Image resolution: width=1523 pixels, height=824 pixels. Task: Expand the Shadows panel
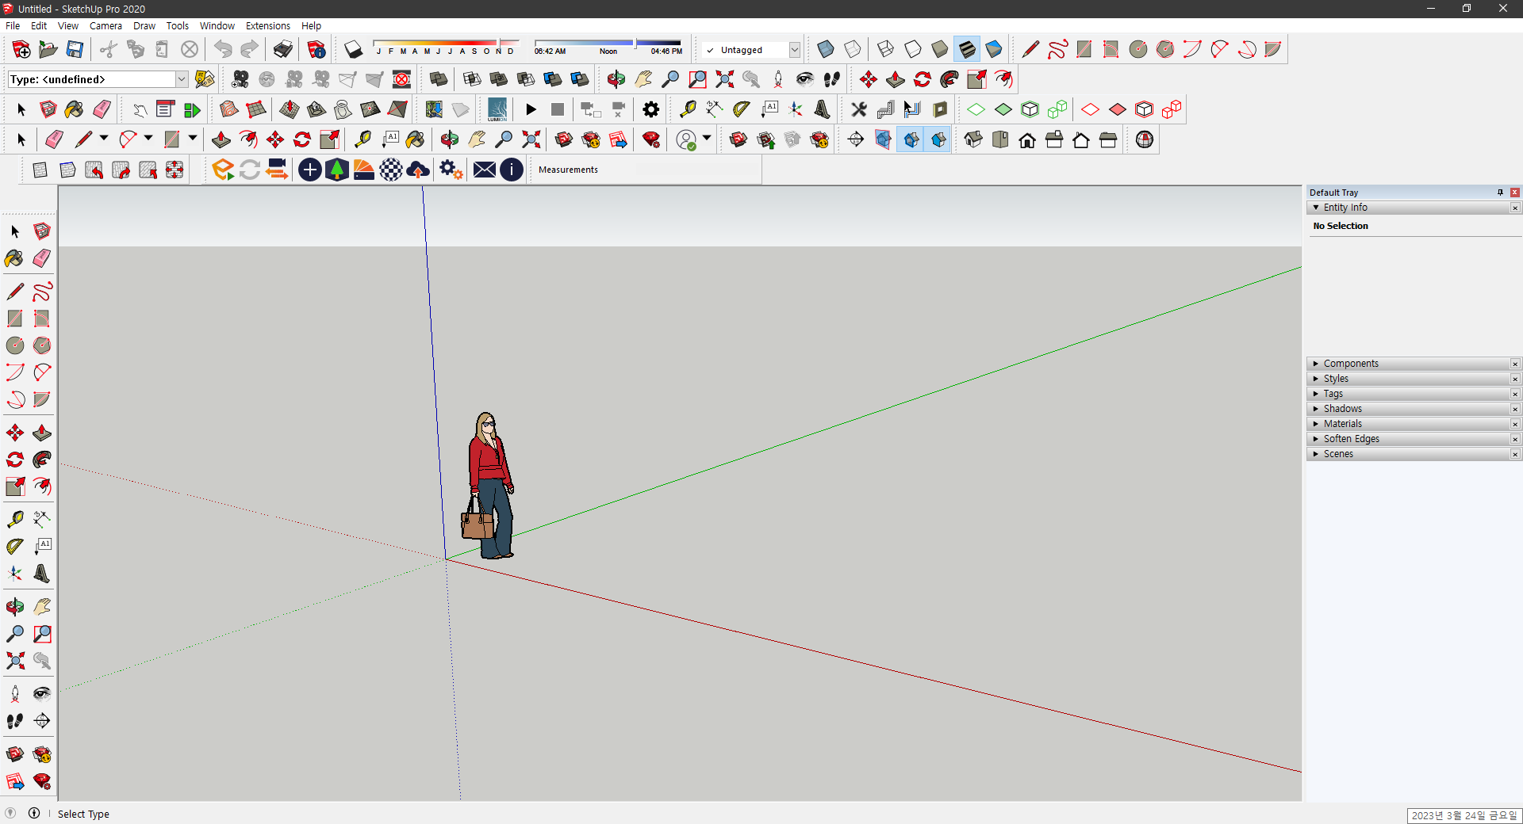click(x=1316, y=409)
